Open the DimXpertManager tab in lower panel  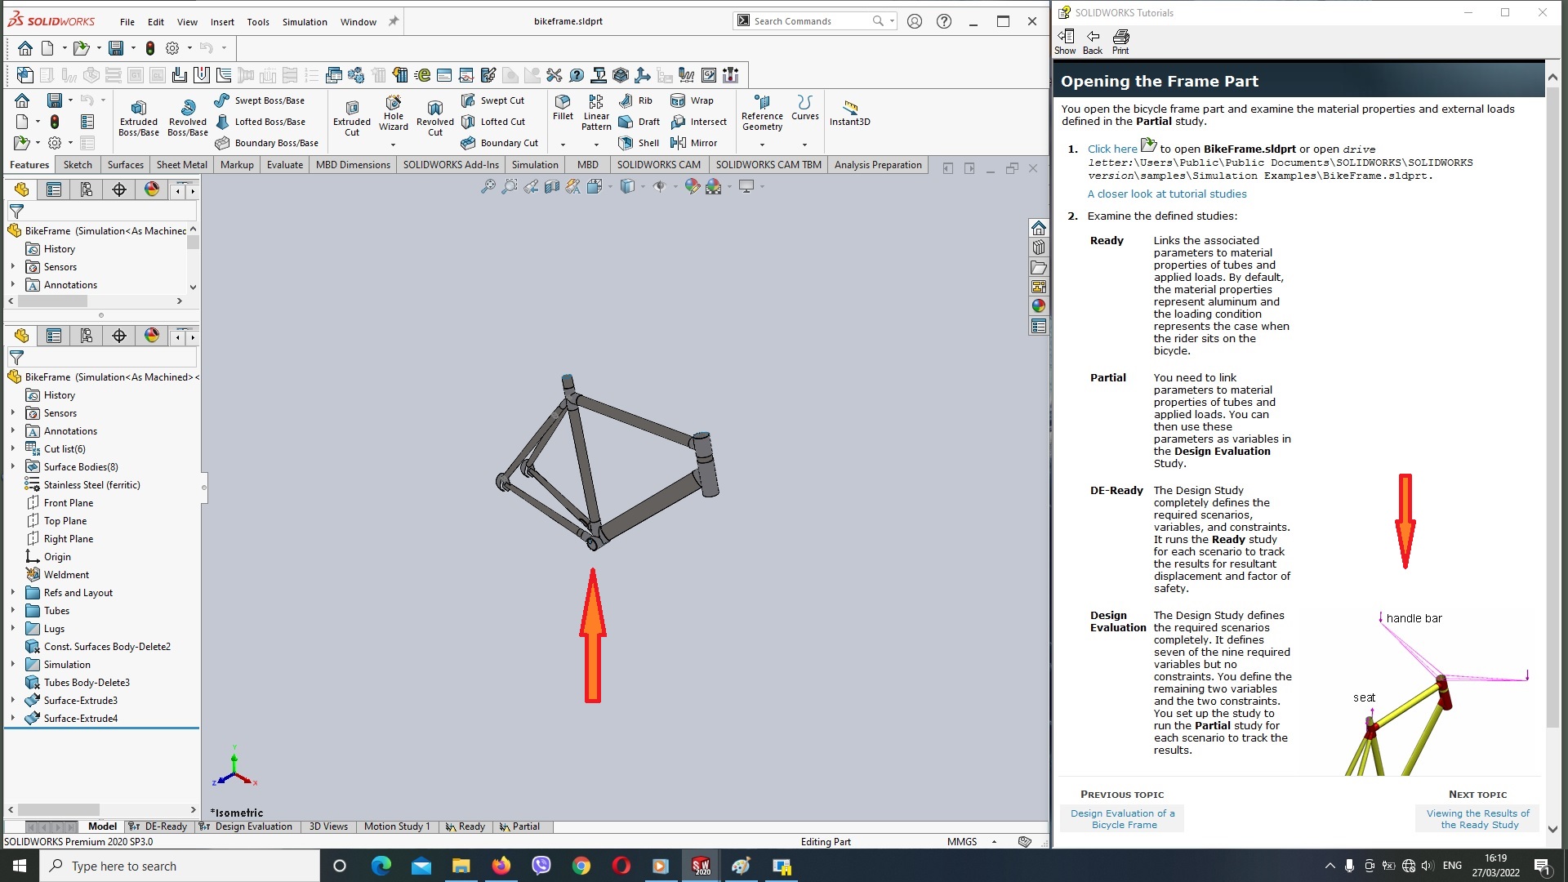pos(119,336)
